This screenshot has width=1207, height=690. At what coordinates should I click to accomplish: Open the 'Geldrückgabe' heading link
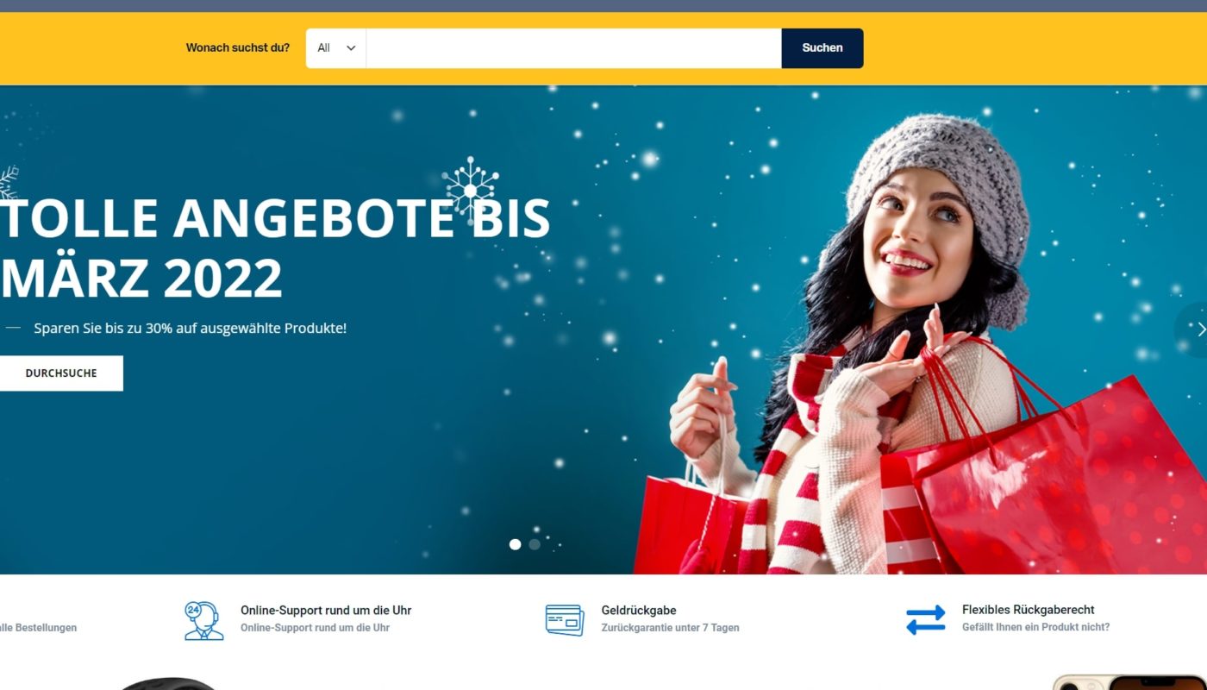(x=639, y=610)
